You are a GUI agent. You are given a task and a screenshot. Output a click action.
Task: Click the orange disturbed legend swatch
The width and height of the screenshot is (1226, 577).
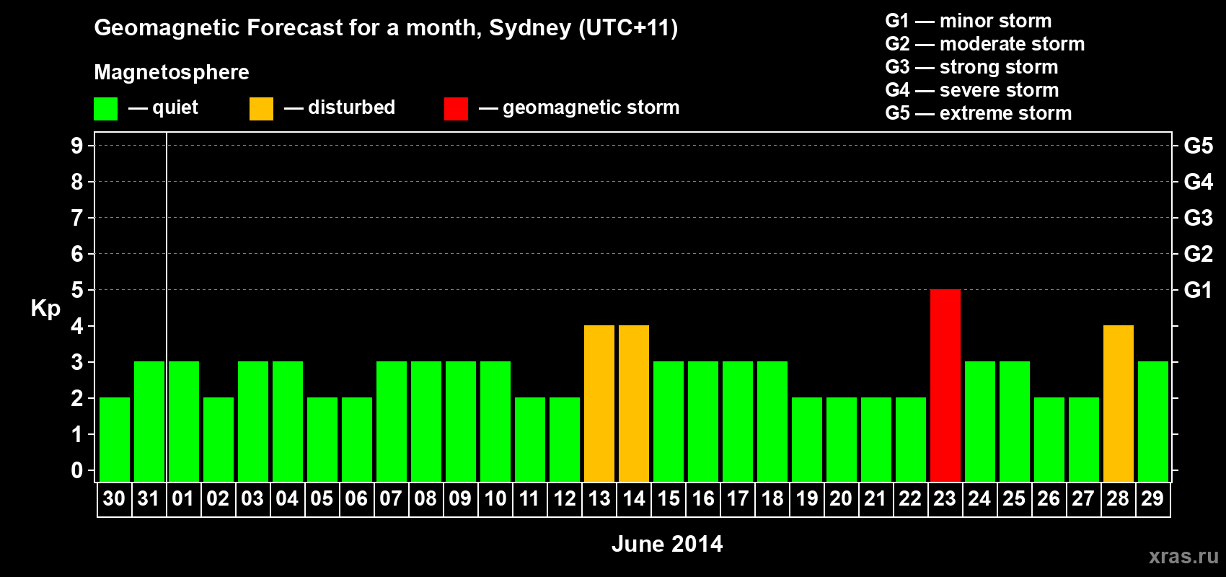261,109
